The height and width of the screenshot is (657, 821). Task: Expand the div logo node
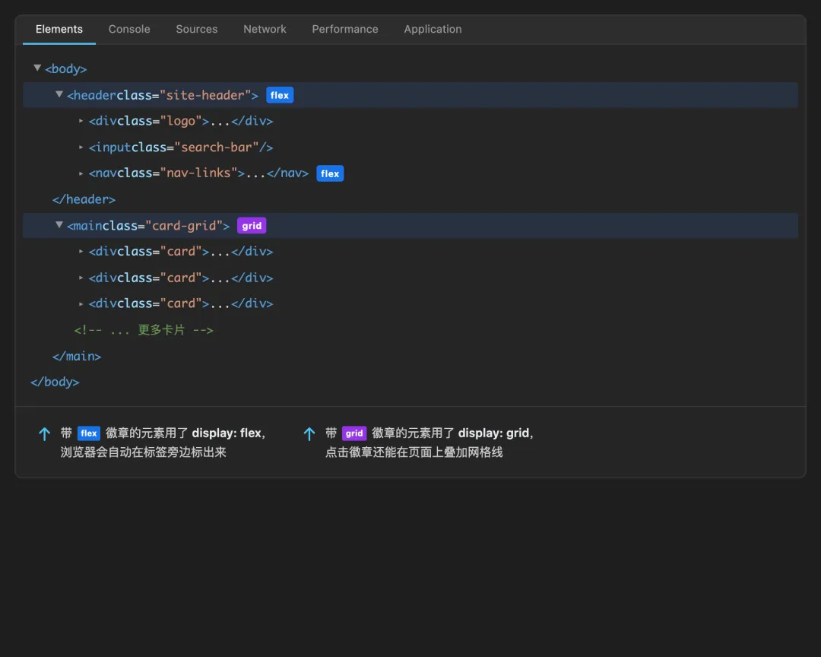(81, 121)
